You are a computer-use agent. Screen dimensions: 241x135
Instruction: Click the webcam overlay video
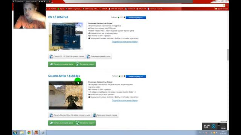tap(30, 15)
